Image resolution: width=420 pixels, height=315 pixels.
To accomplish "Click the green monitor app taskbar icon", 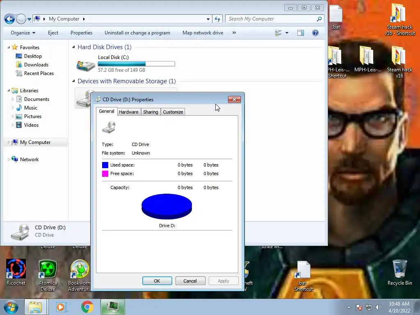I will pyautogui.click(x=113, y=307).
